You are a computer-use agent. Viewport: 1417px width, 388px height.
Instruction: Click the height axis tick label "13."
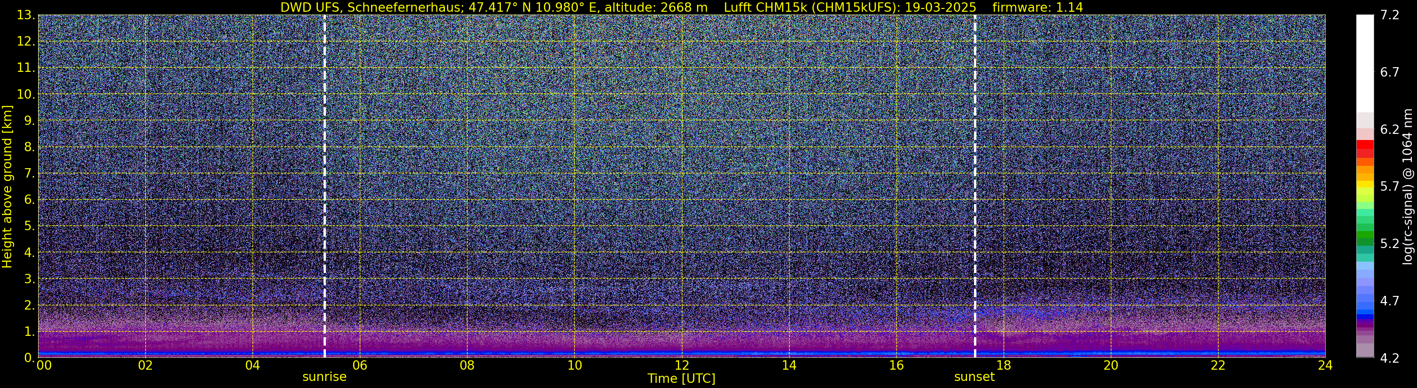[x=26, y=16]
